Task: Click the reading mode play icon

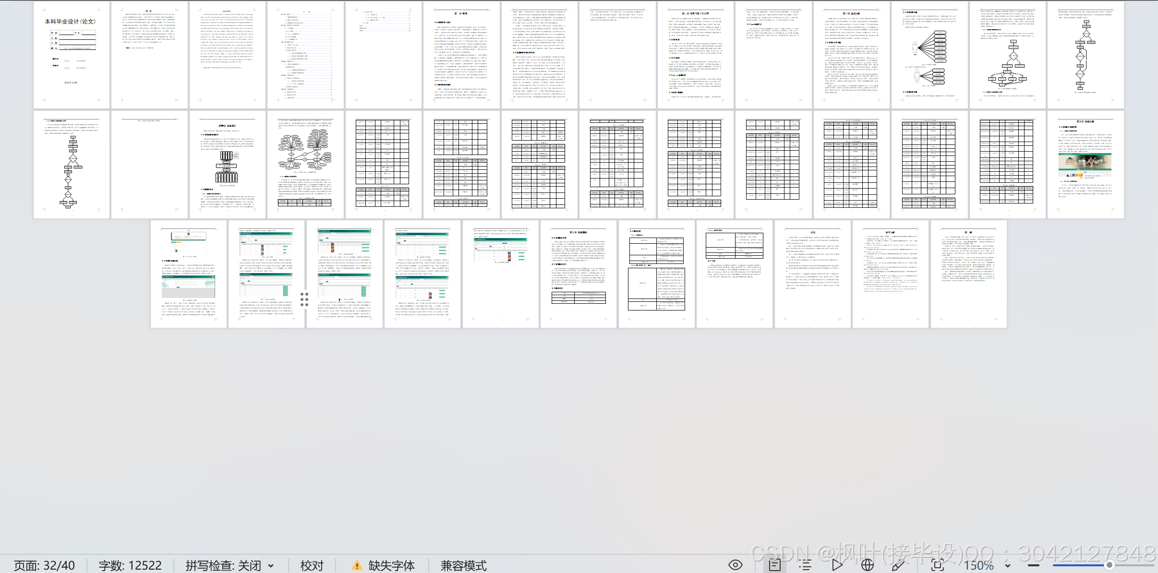Action: [837, 565]
